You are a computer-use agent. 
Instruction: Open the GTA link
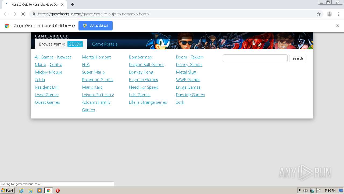coord(86,65)
